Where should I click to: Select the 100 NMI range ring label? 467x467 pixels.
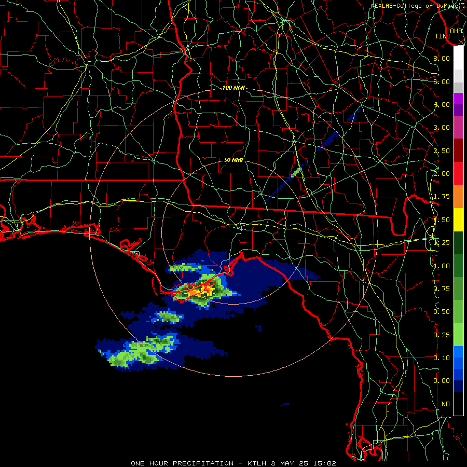[x=233, y=88]
